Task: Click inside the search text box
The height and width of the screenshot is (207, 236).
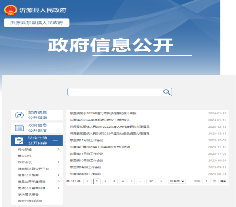Action: pos(115,92)
